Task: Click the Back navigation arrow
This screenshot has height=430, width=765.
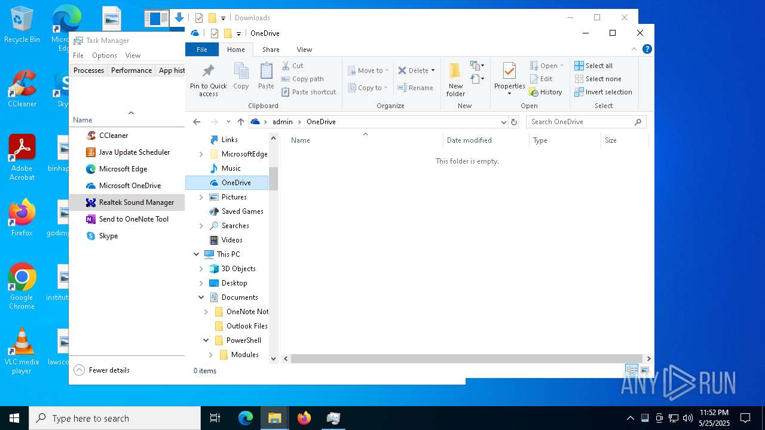Action: (197, 122)
